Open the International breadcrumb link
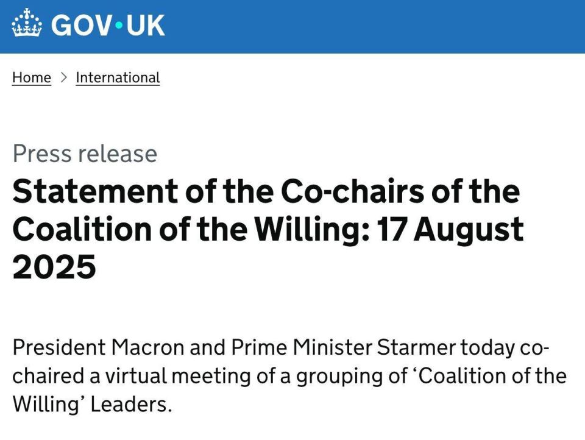585x440 pixels. (117, 77)
